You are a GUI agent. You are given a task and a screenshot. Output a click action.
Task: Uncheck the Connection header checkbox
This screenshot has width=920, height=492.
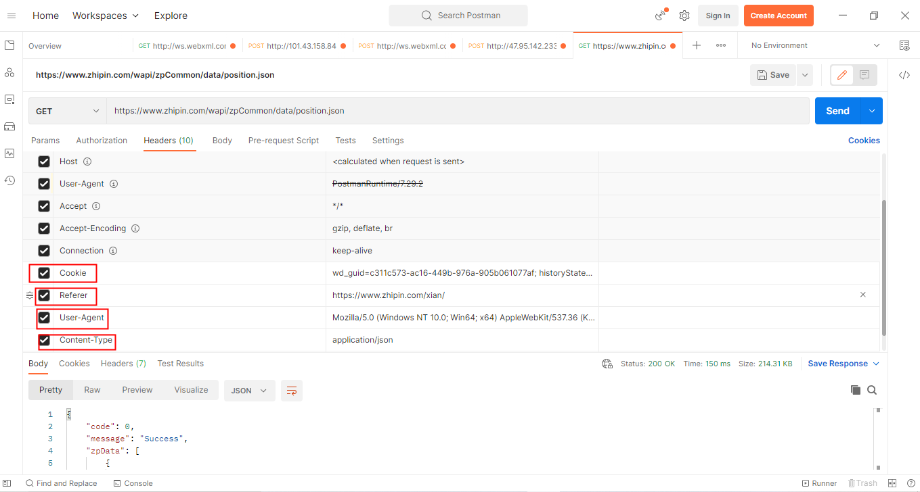pyautogui.click(x=44, y=251)
